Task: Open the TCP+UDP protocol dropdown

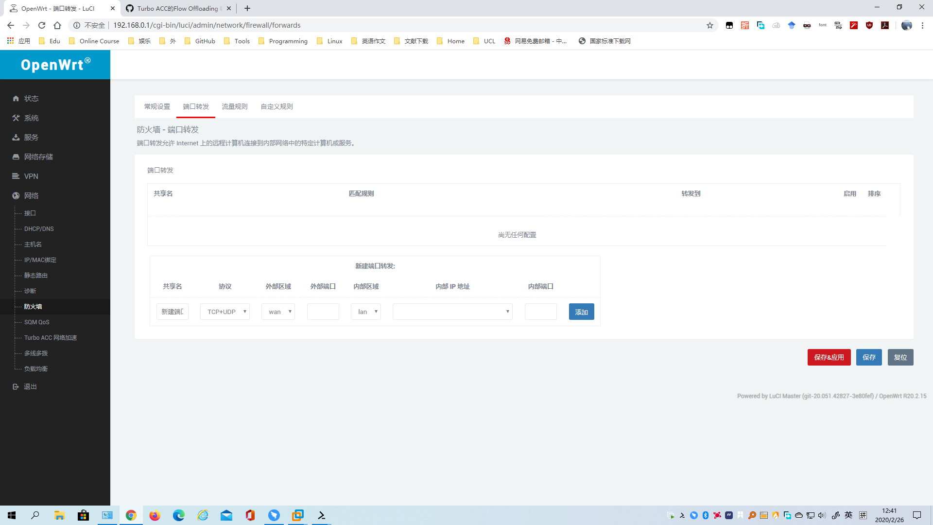Action: coord(225,312)
